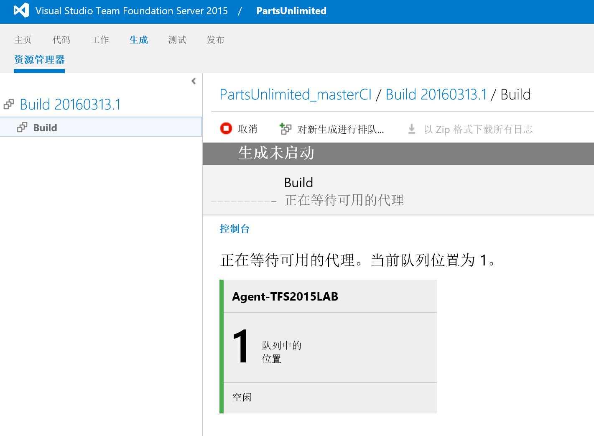Click the queue position message 当前队列位置为 1

pos(433,260)
